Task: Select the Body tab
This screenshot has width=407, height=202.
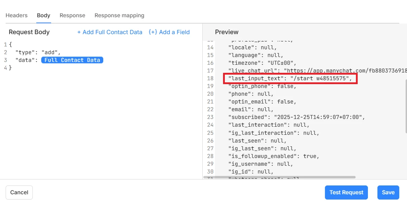Action: pyautogui.click(x=44, y=15)
